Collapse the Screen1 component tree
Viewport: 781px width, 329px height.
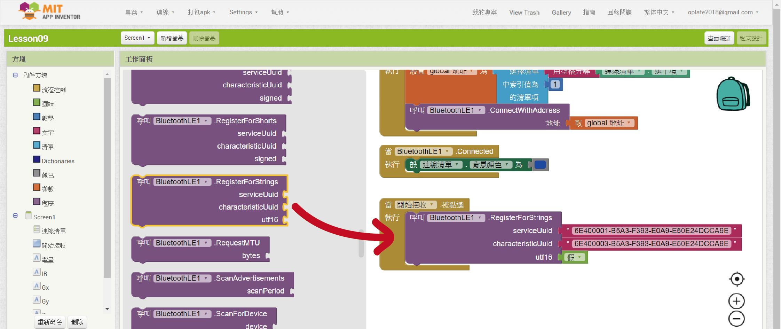pos(15,216)
